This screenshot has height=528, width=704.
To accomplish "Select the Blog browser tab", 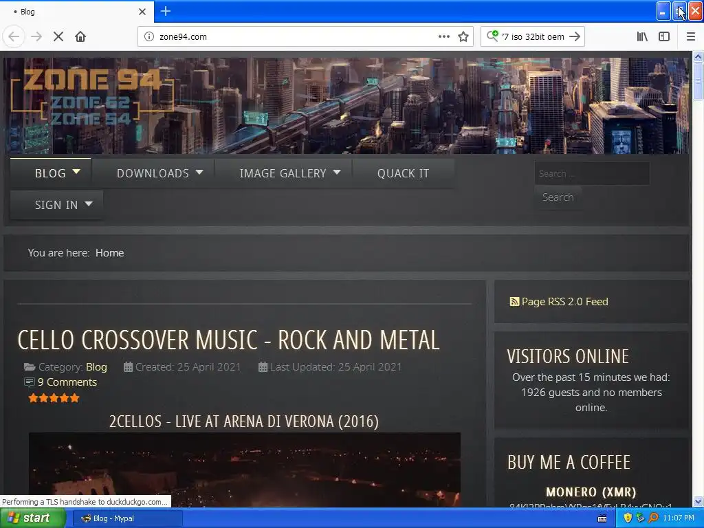I will click(76, 12).
